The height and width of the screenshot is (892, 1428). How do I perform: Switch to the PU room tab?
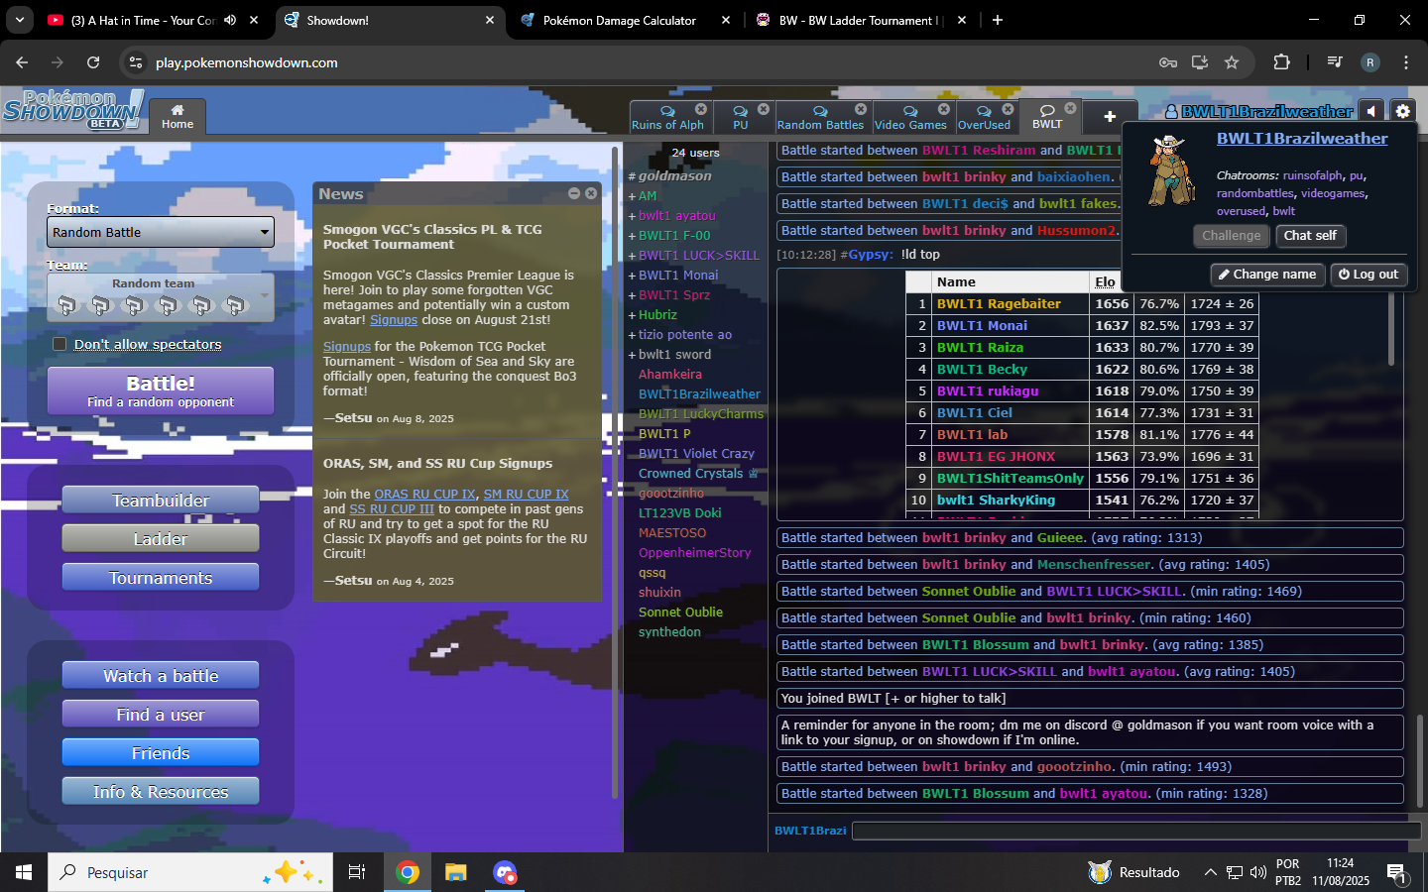pyautogui.click(x=740, y=117)
